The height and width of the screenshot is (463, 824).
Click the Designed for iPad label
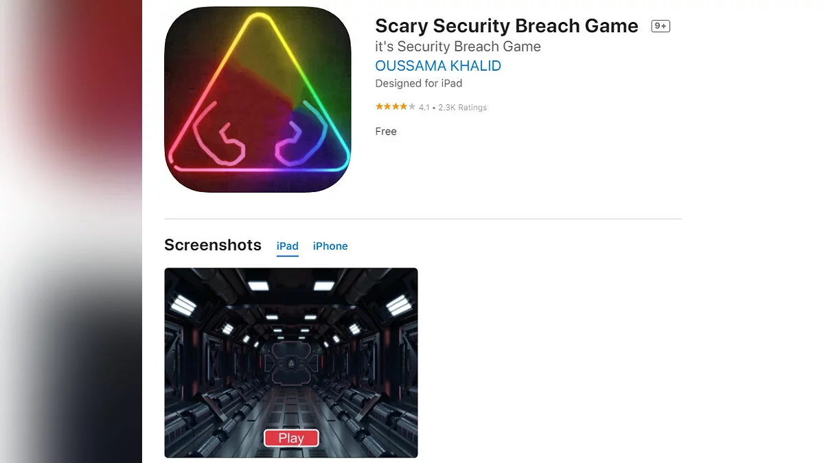tap(419, 83)
